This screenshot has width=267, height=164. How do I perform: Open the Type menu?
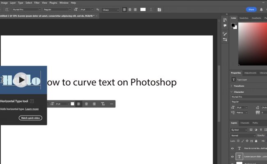[x=21, y=3]
